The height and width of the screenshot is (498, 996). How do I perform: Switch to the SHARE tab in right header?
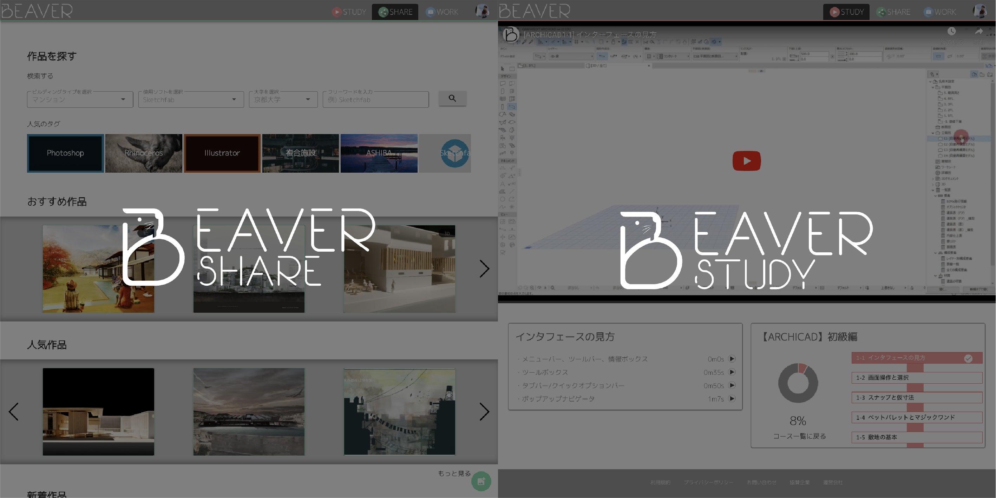[893, 12]
